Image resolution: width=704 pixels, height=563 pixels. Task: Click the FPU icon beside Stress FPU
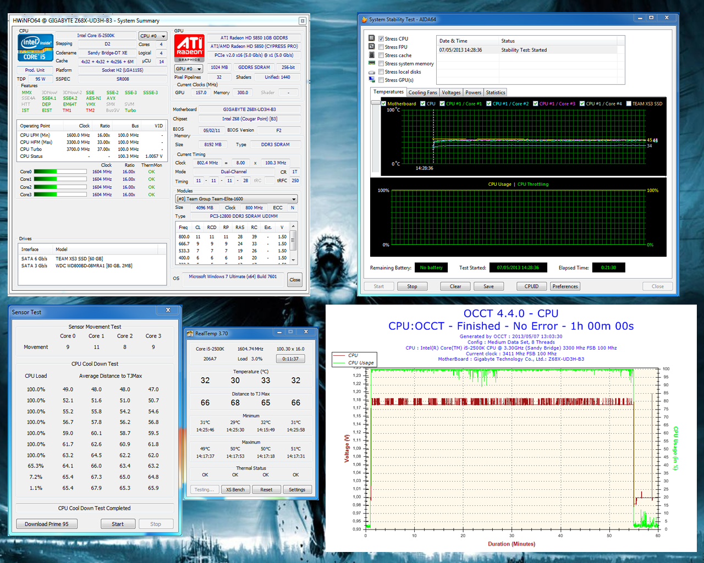[x=372, y=47]
